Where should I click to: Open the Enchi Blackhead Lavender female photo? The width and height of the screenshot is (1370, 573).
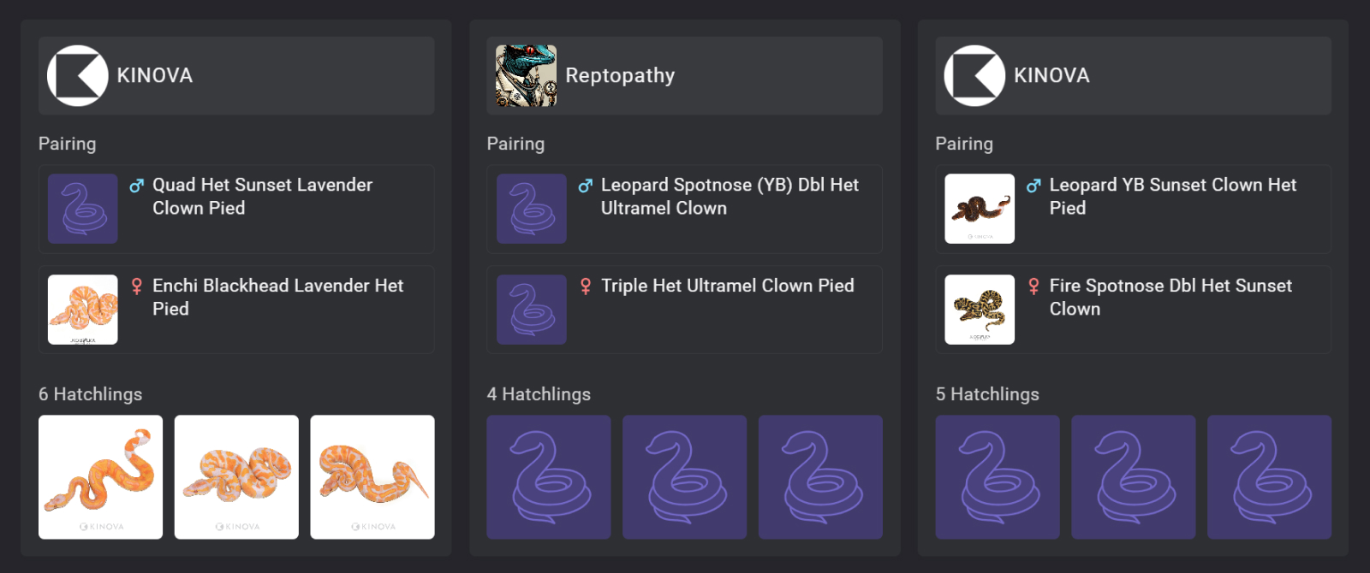[83, 310]
